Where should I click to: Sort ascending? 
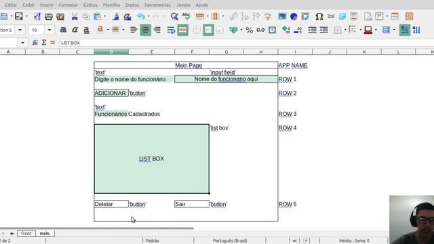245,16
